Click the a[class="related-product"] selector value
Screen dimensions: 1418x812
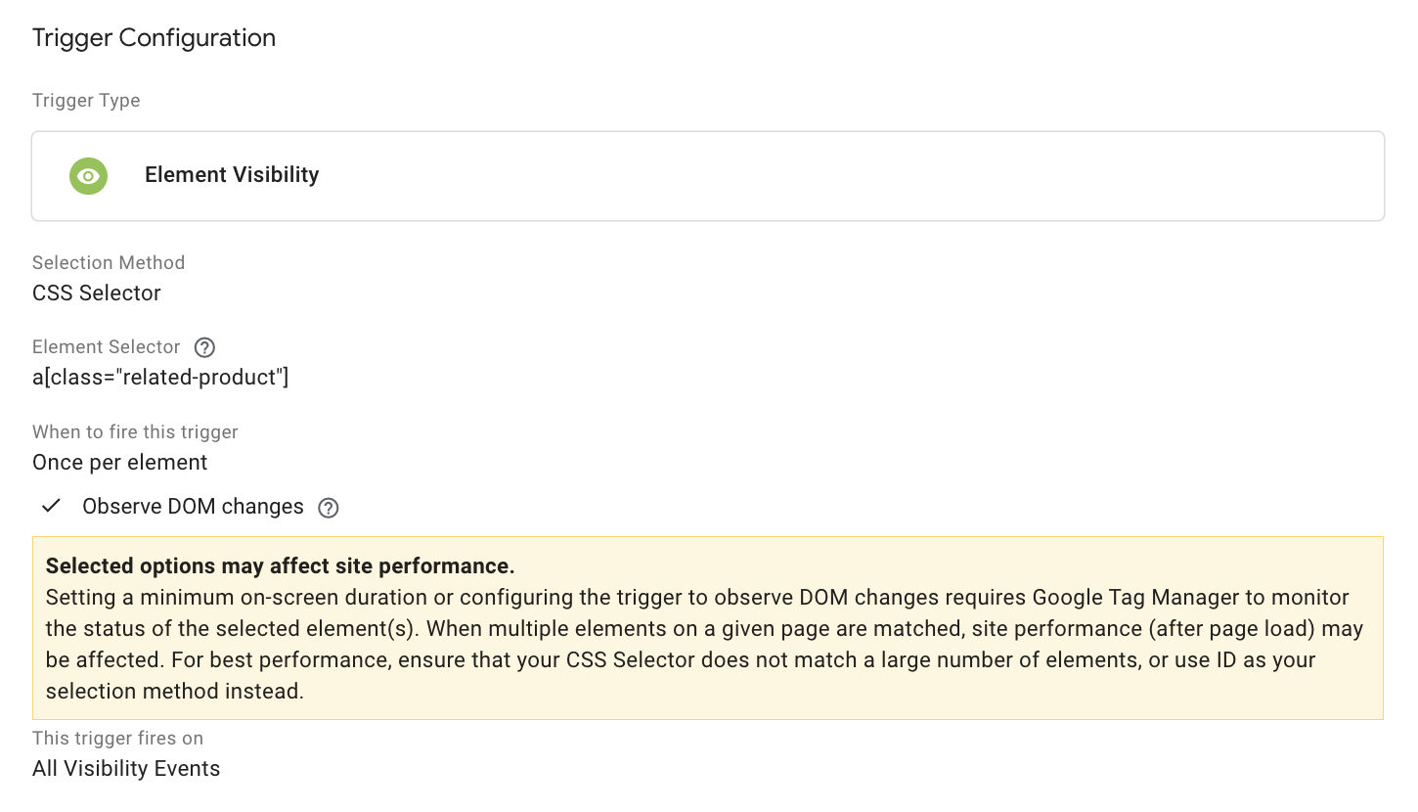point(160,378)
